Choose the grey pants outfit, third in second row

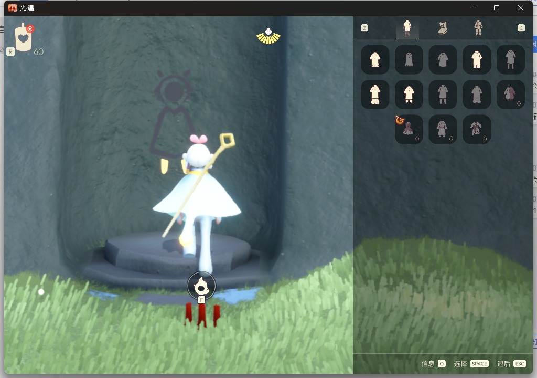point(443,94)
